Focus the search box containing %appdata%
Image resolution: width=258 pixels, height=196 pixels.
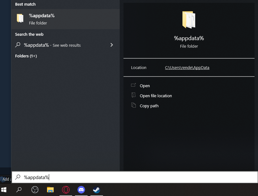click(135, 177)
